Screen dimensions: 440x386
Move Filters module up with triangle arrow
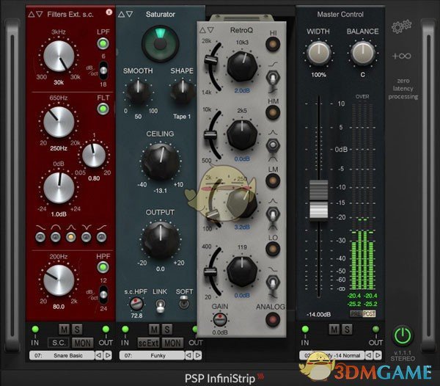tap(32, 14)
